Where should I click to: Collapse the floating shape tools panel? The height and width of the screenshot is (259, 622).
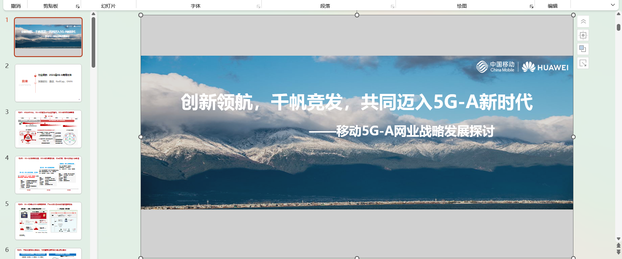tap(583, 21)
